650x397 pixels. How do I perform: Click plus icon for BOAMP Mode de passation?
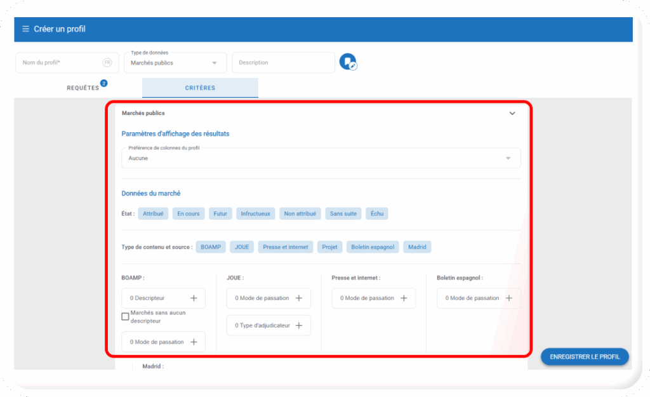point(194,342)
